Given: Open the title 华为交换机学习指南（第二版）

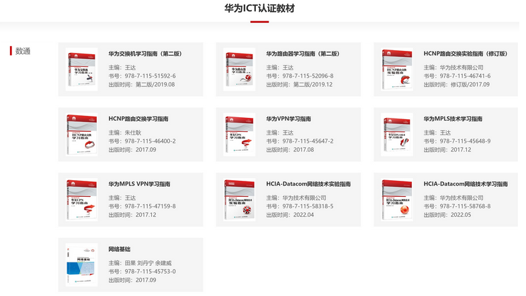Looking at the screenshot, I should [x=145, y=54].
